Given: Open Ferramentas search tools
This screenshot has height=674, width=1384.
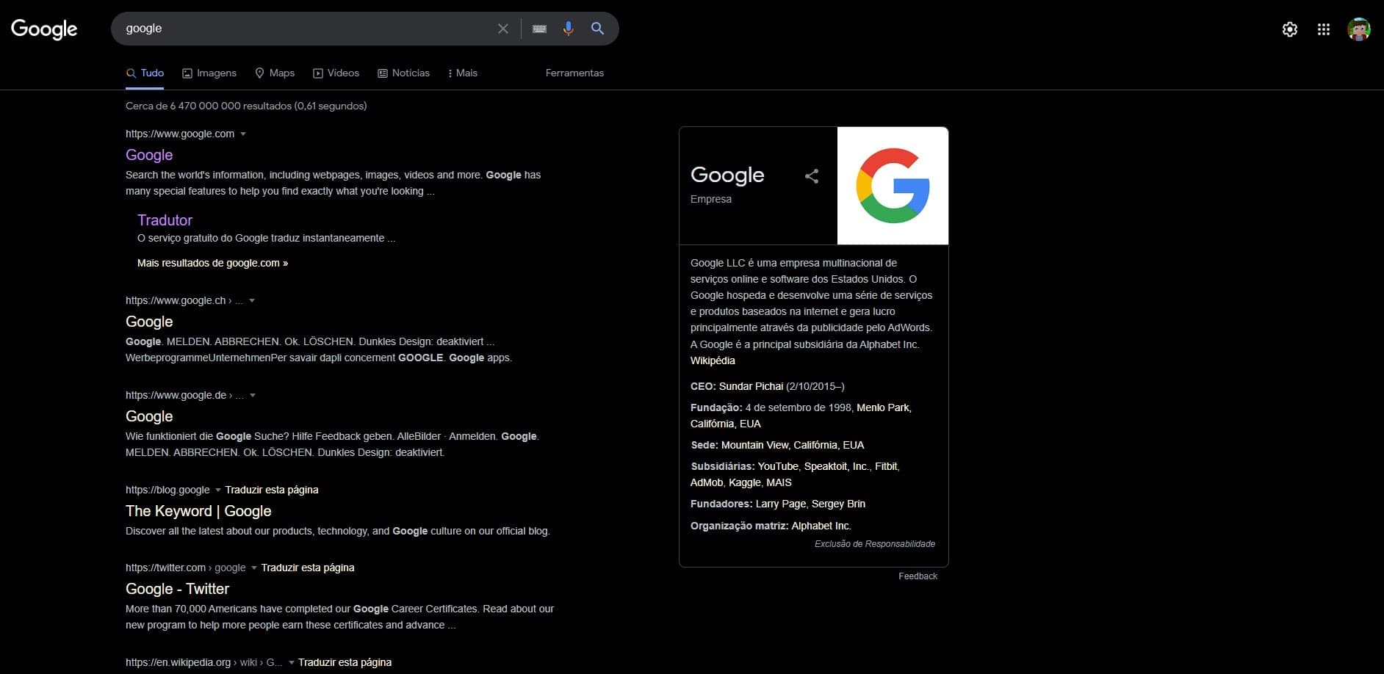Looking at the screenshot, I should pyautogui.click(x=574, y=73).
